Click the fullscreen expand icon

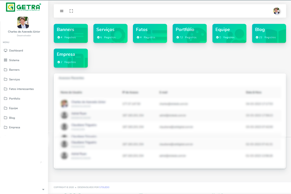point(71,11)
